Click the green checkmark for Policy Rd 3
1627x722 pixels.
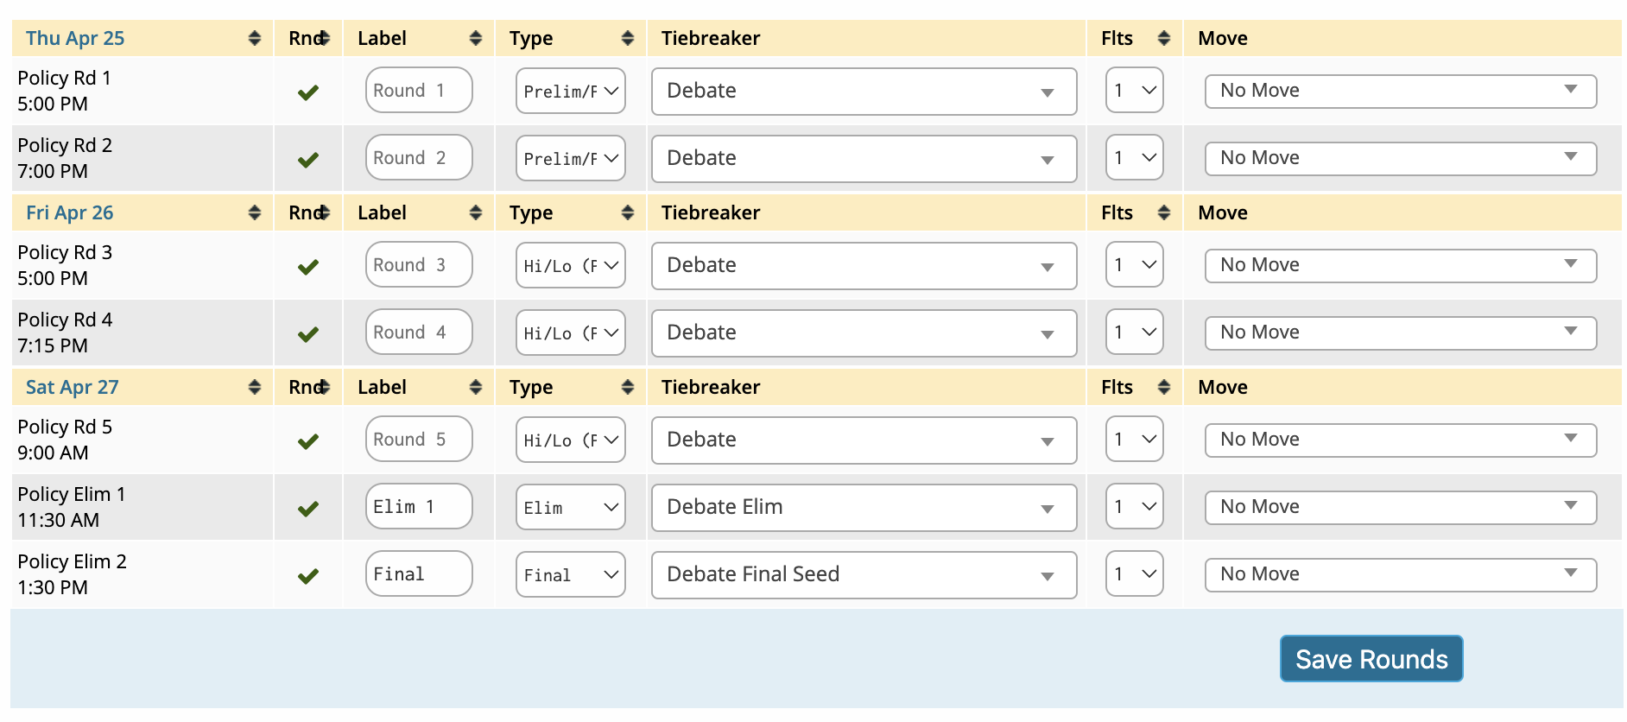coord(308,266)
